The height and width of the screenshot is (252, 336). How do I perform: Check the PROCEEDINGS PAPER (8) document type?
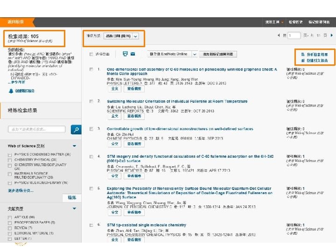[10, 223]
